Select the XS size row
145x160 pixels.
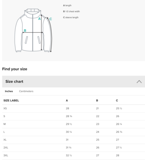74,108
